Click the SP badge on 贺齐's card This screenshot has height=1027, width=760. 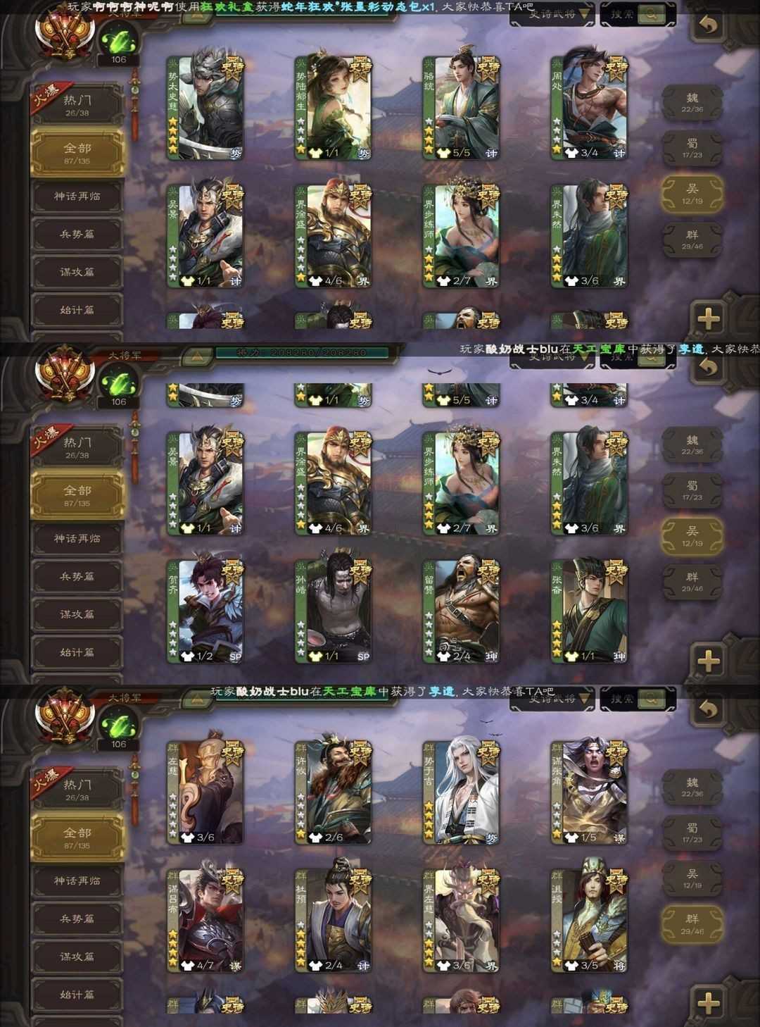point(235,656)
